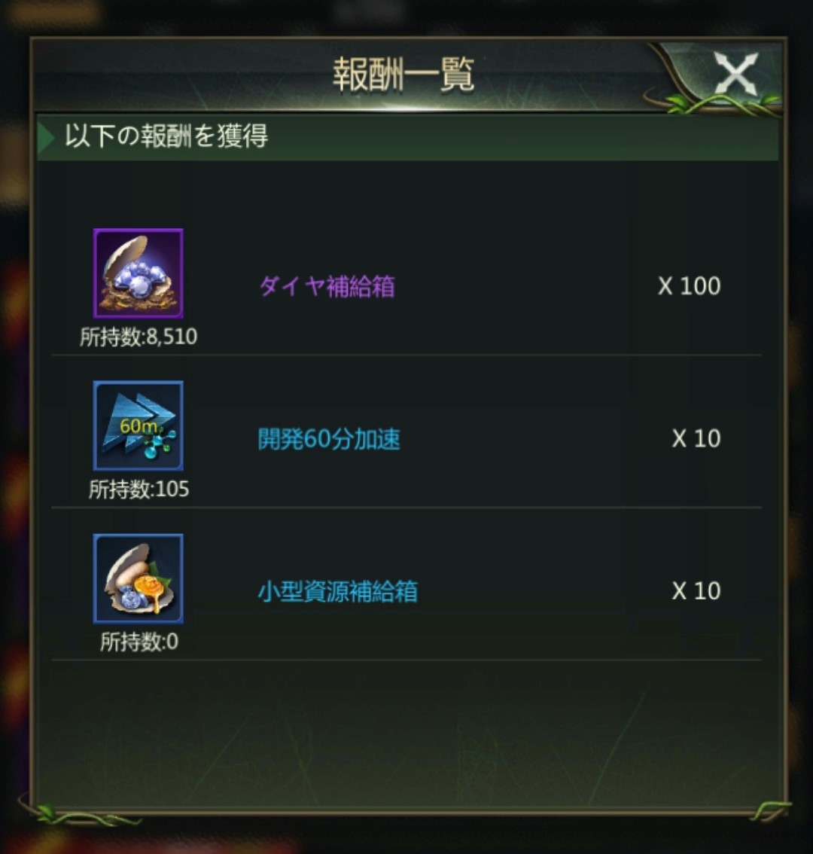This screenshot has height=854, width=813.
Task: Click the X 10 quantity for 小型資源補給箱
Action: click(696, 591)
